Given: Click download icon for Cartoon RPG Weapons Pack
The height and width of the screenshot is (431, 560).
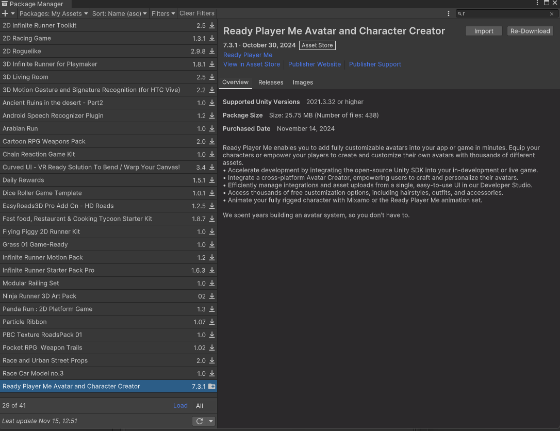Looking at the screenshot, I should point(212,141).
